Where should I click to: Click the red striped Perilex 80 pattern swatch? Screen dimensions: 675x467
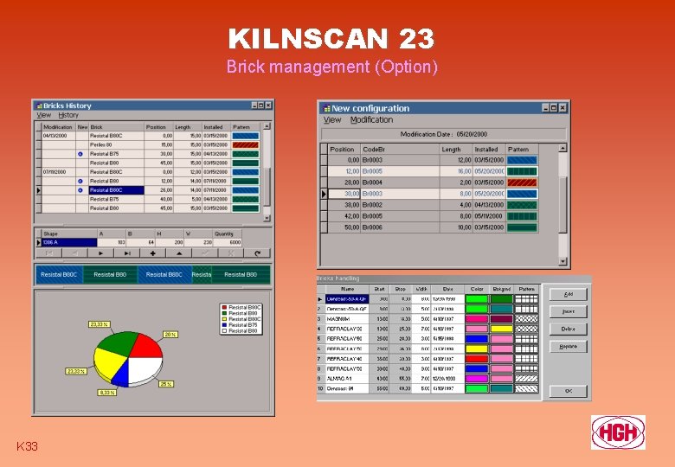click(246, 145)
